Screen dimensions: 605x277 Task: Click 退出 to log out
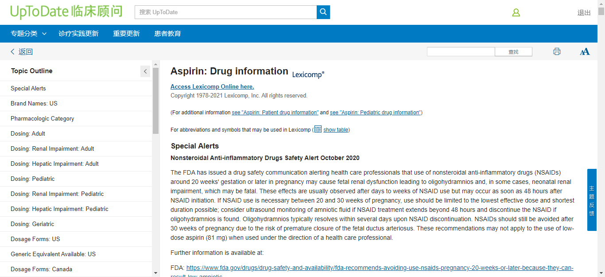[x=584, y=13]
